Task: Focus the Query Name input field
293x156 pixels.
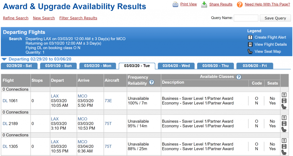Action: click(x=246, y=18)
